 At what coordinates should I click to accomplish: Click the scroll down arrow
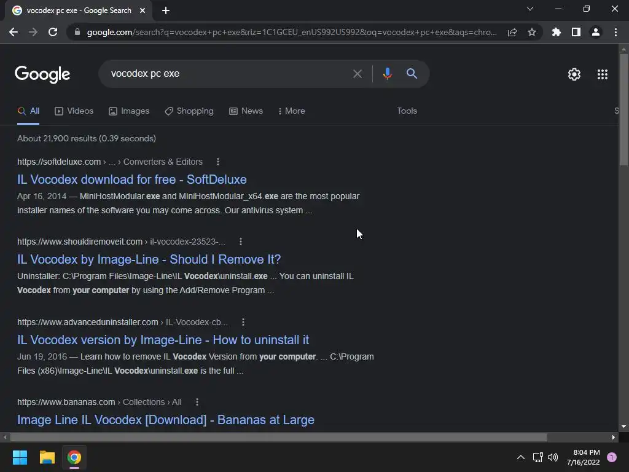[623, 427]
